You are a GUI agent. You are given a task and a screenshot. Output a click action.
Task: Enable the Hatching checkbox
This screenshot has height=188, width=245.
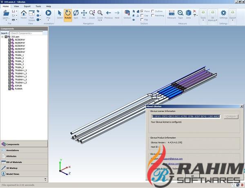point(153,16)
